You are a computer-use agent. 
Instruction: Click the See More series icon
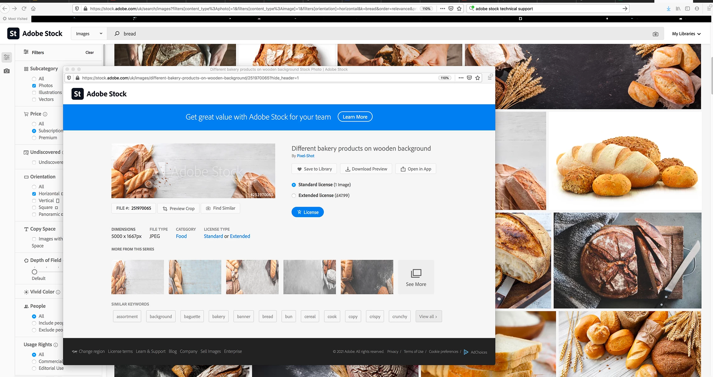click(x=416, y=273)
